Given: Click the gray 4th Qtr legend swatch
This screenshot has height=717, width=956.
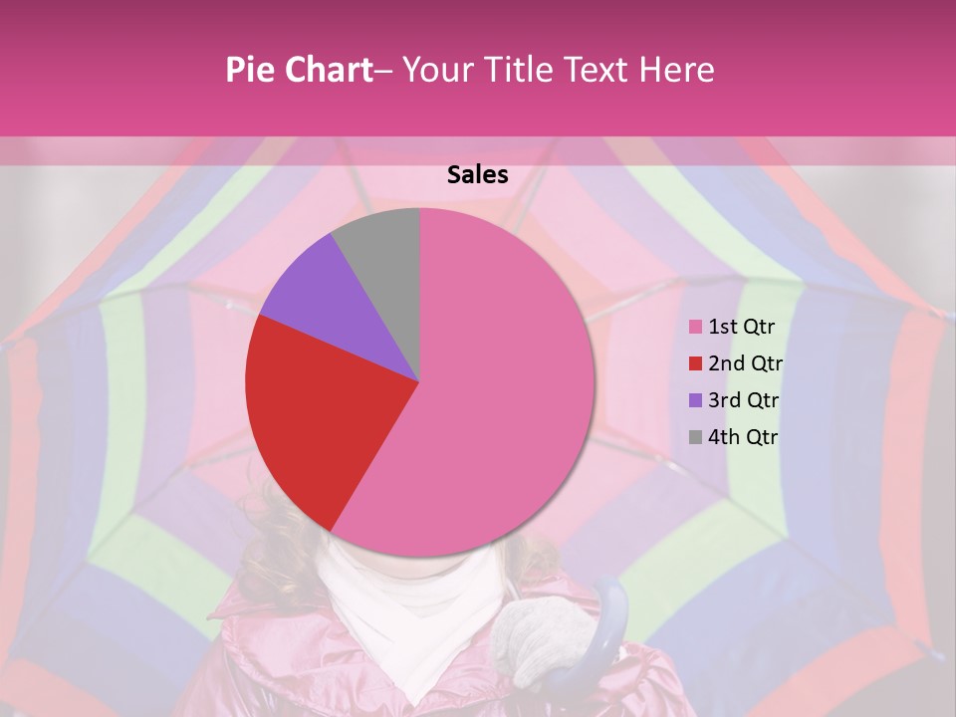Looking at the screenshot, I should pyautogui.click(x=696, y=437).
